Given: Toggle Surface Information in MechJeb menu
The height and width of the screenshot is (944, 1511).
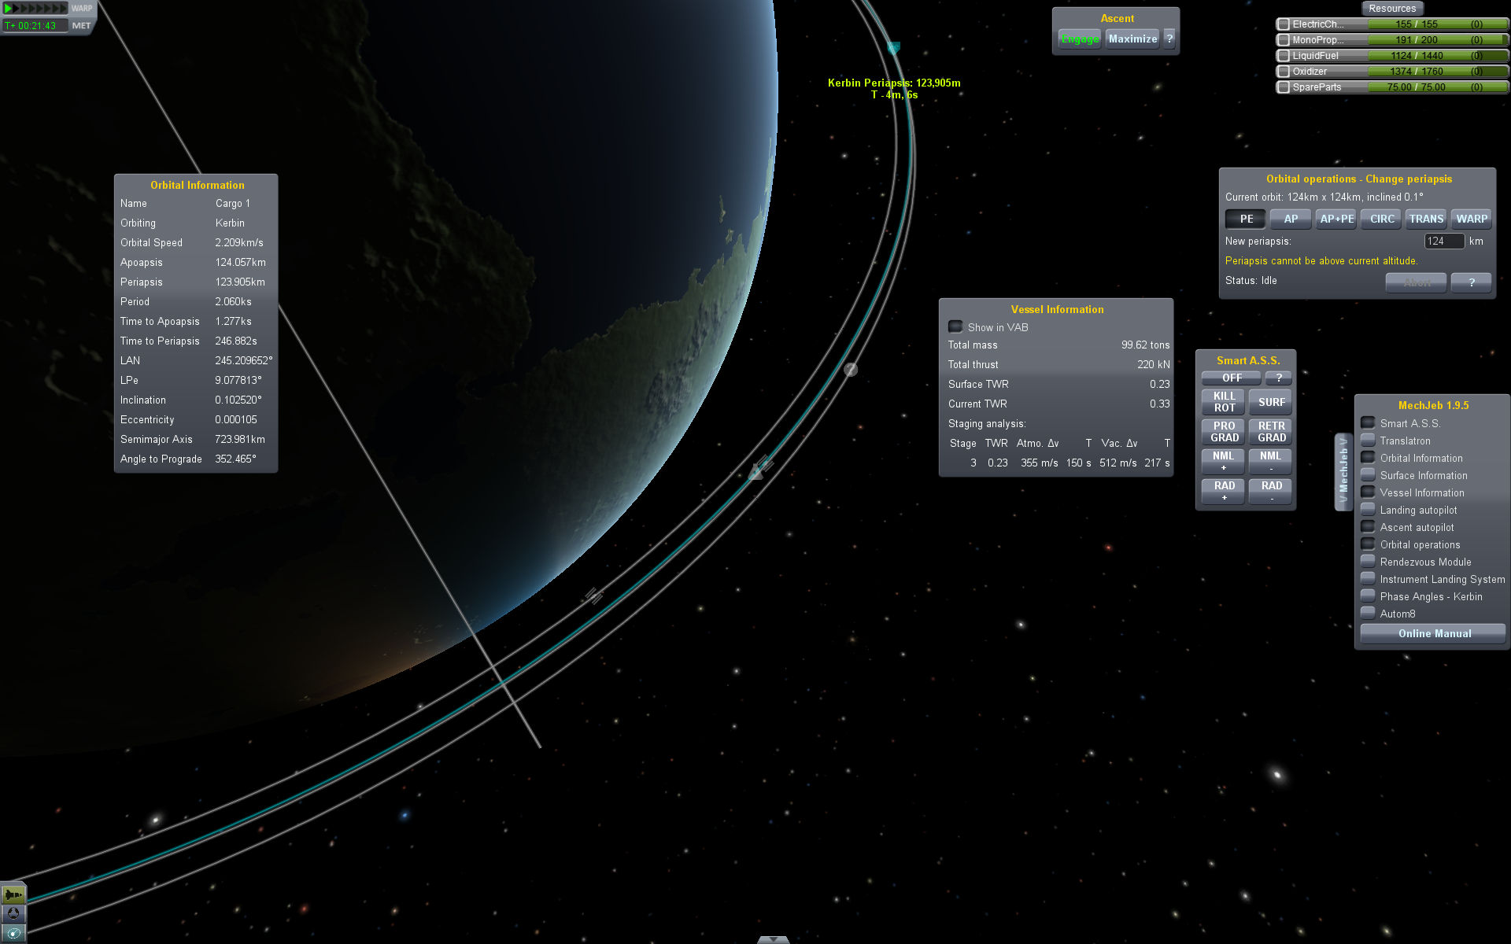Looking at the screenshot, I should click(1369, 475).
